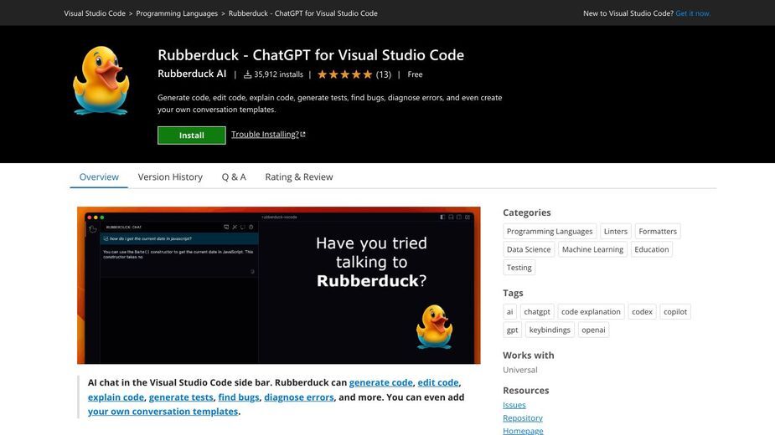Open the Repository resource link
Screen dimensions: 775x435
coord(523,417)
